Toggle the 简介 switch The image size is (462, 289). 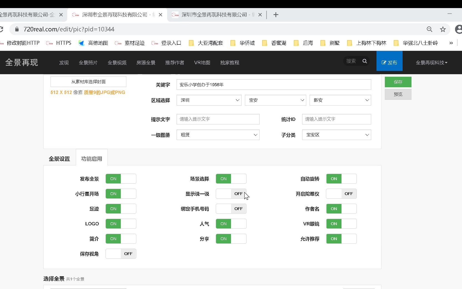click(x=121, y=239)
